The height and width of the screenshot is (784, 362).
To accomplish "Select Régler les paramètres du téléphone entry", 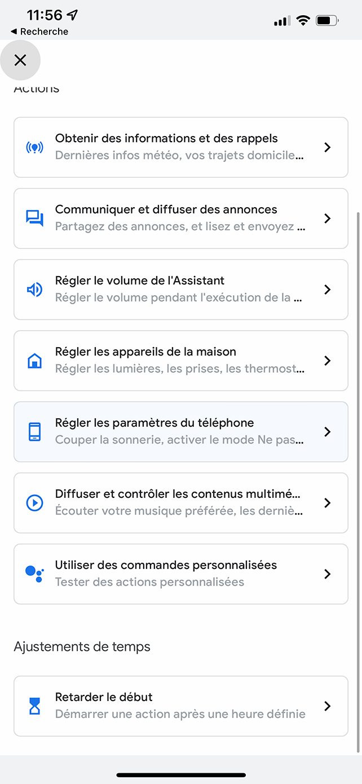I will point(181,432).
